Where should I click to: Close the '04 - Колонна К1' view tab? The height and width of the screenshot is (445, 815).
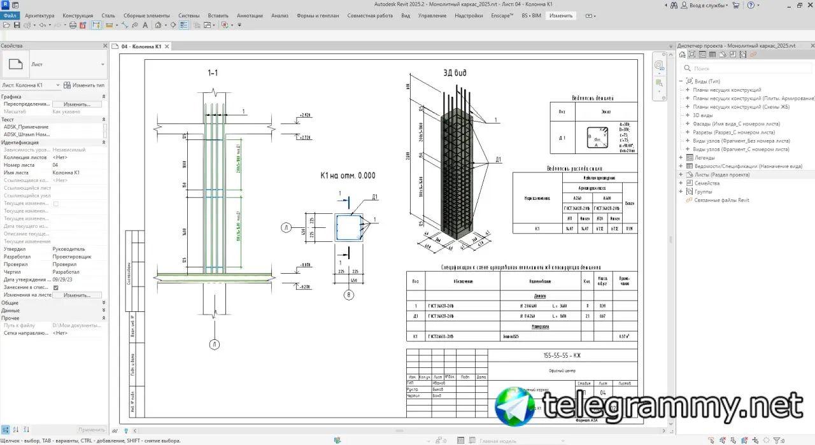point(167,46)
